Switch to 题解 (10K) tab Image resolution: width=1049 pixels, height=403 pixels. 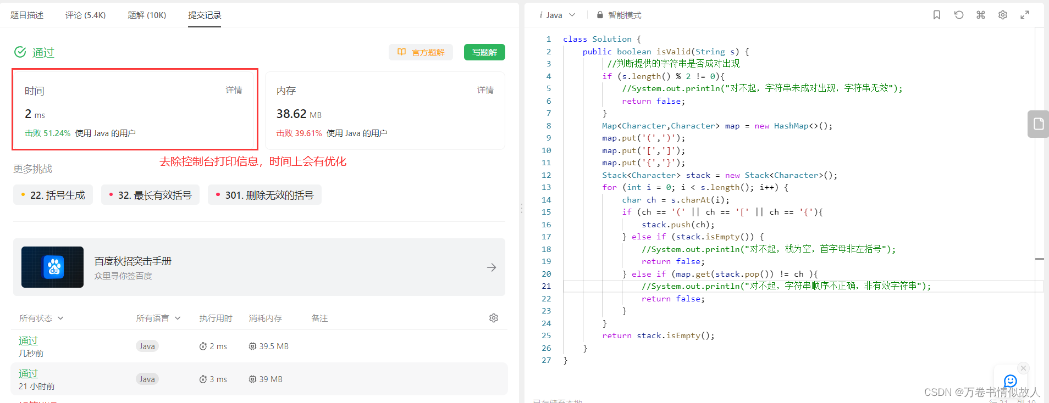click(147, 15)
